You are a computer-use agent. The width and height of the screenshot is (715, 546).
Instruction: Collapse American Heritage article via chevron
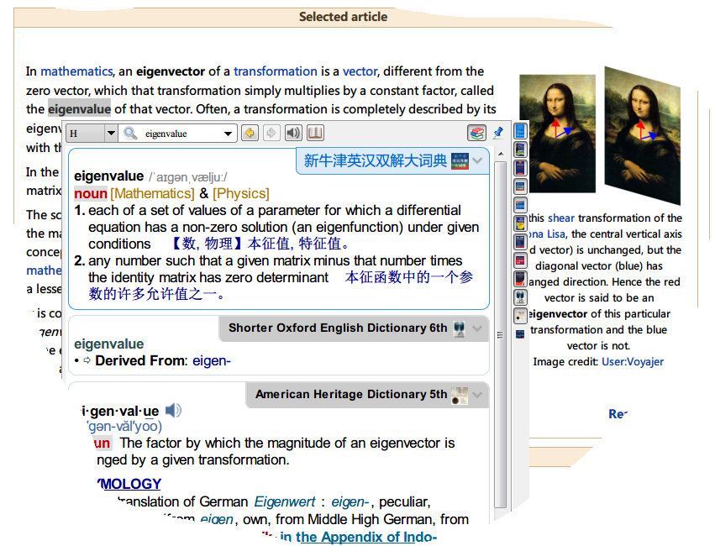coord(478,395)
